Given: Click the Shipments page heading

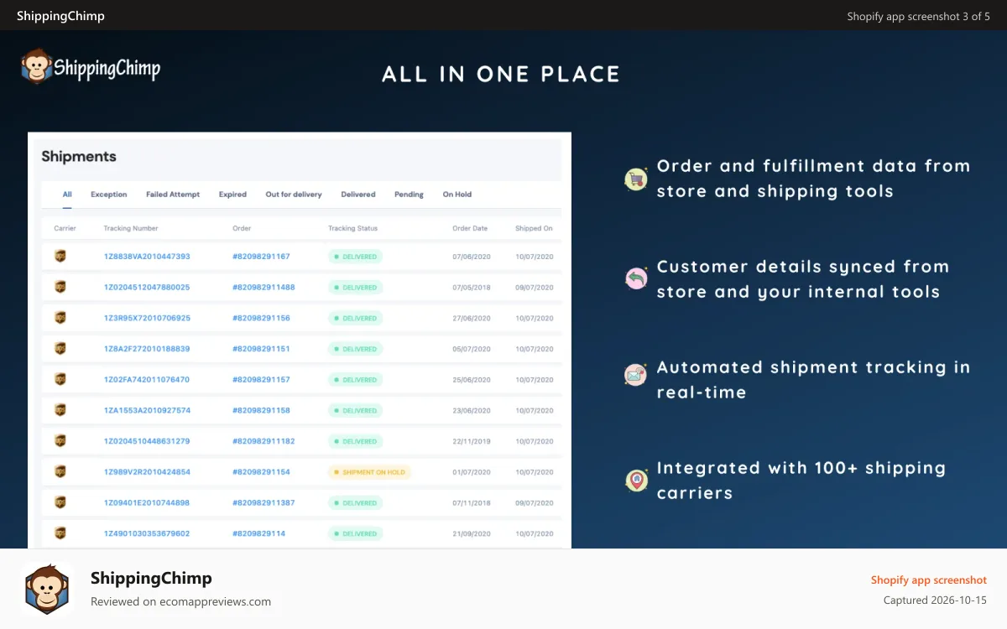Looking at the screenshot, I should pos(79,157).
